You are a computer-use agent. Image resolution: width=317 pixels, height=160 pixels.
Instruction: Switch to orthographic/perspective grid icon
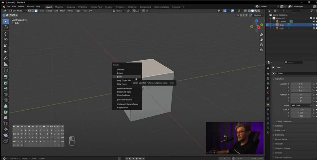tap(261, 50)
